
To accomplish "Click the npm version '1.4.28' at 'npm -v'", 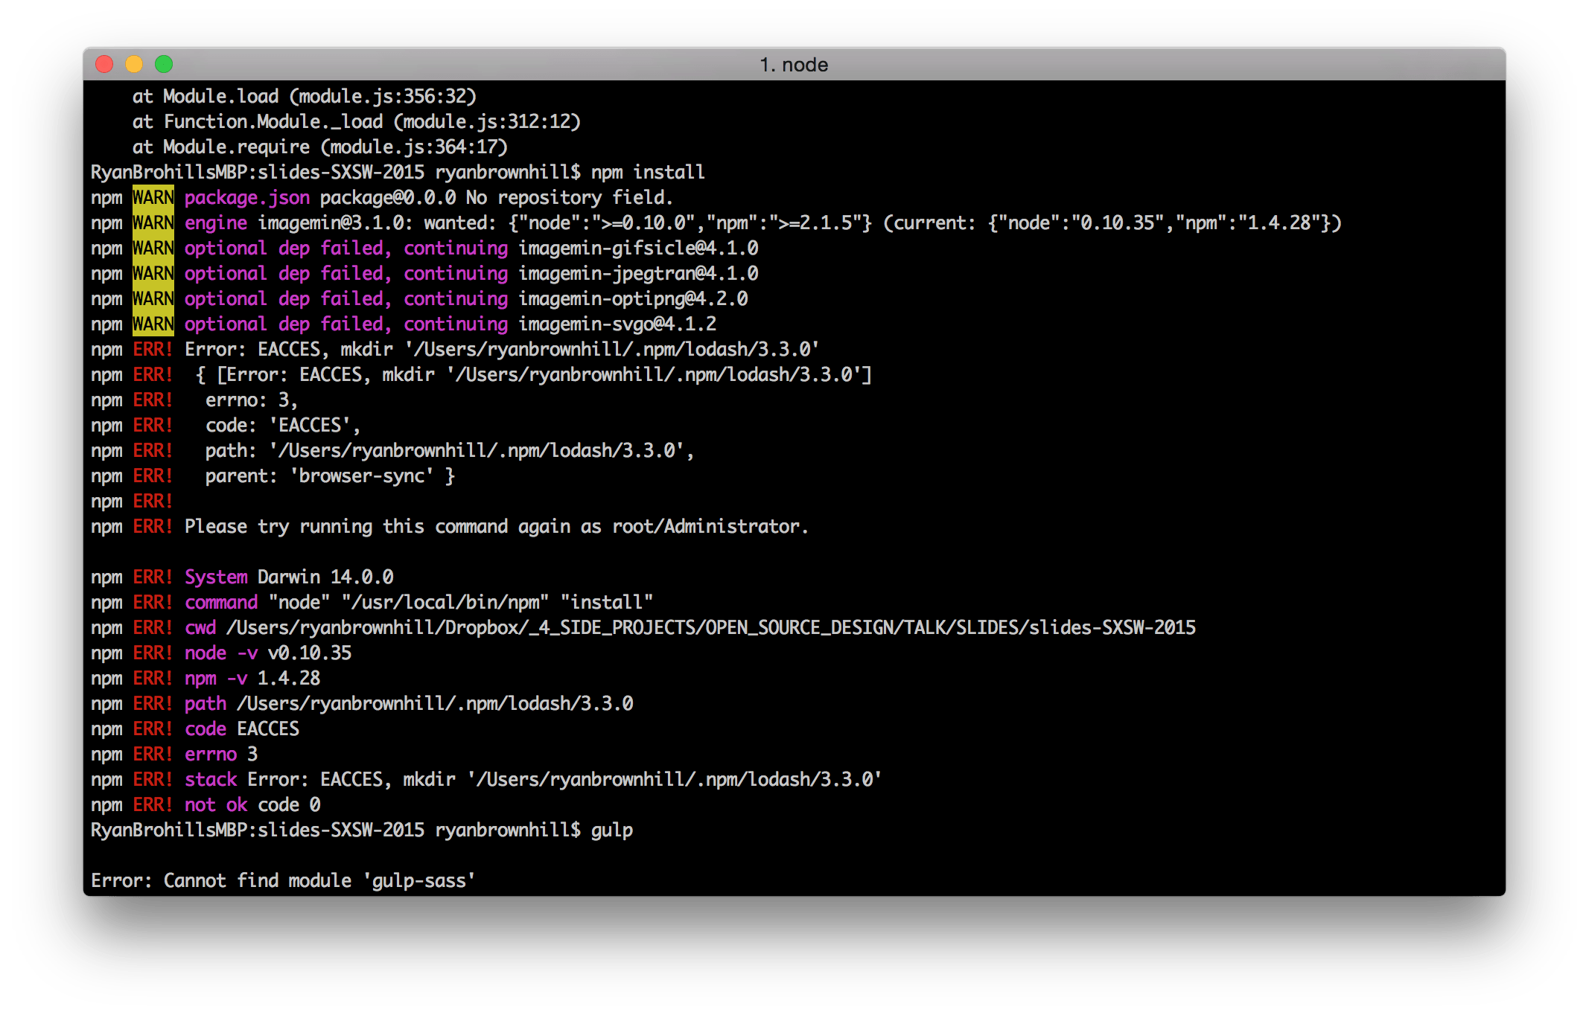I will pos(289,679).
